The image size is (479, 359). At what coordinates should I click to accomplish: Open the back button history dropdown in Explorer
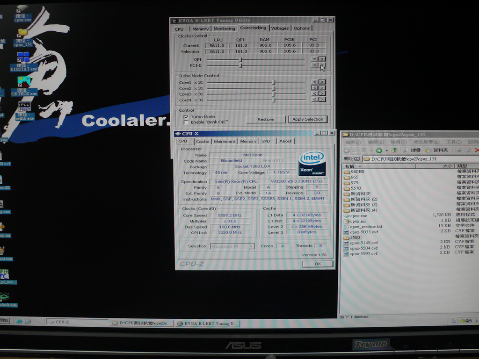coord(371,151)
